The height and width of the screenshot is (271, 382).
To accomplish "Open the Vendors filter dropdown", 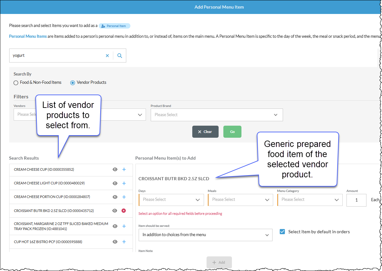I will (80, 115).
